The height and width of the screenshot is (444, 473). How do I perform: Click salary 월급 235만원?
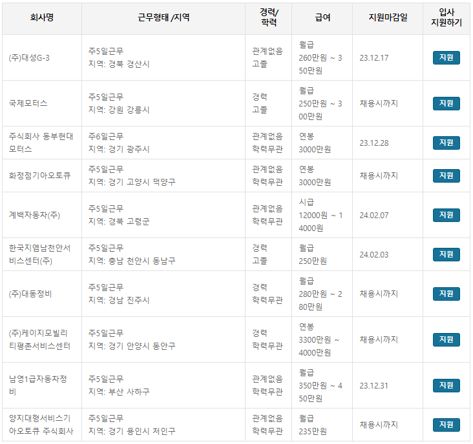tap(313, 425)
